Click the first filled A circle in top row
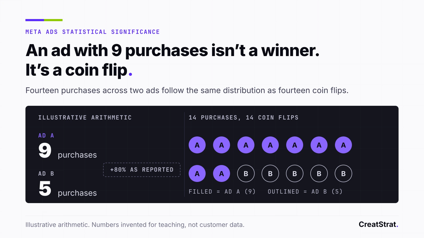Screen dimensions: 424x238 tap(197, 145)
